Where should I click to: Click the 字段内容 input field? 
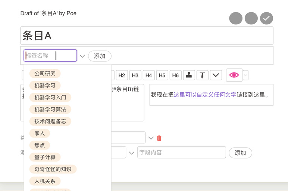pos(182,153)
